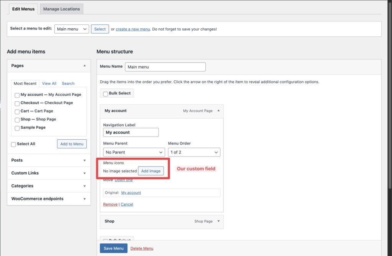392x256 pixels.
Task: Click the Menu Name input field
Action: (165, 67)
